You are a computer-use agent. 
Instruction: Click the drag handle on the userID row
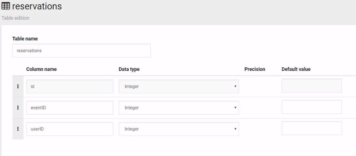pos(18,129)
